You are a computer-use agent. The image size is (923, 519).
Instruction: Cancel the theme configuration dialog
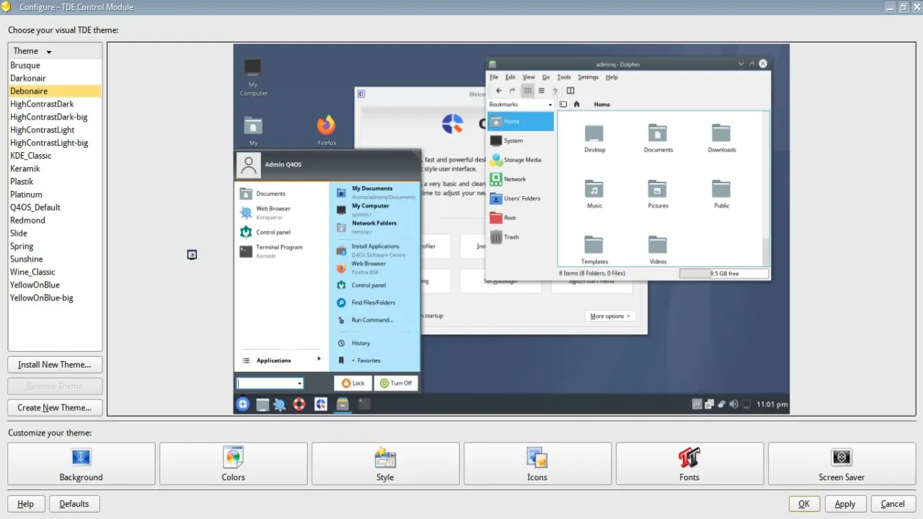(x=893, y=504)
